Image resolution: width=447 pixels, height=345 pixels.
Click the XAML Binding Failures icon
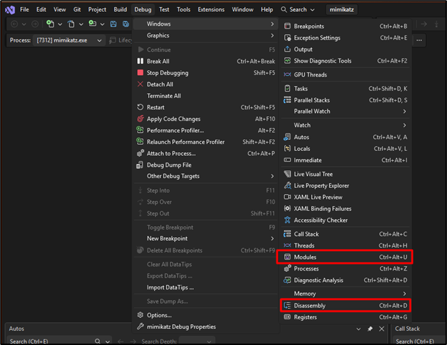click(288, 209)
